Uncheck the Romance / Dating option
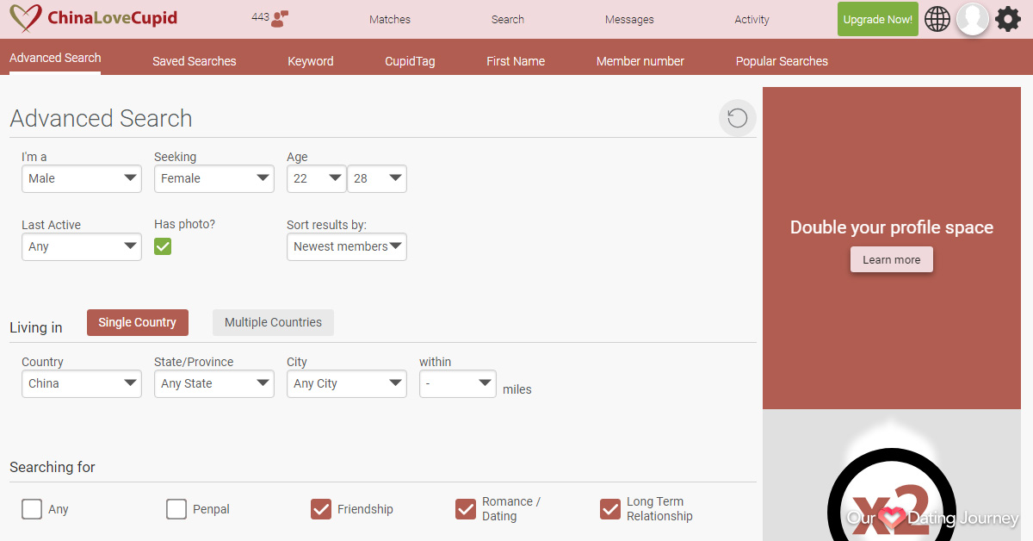 tap(466, 509)
